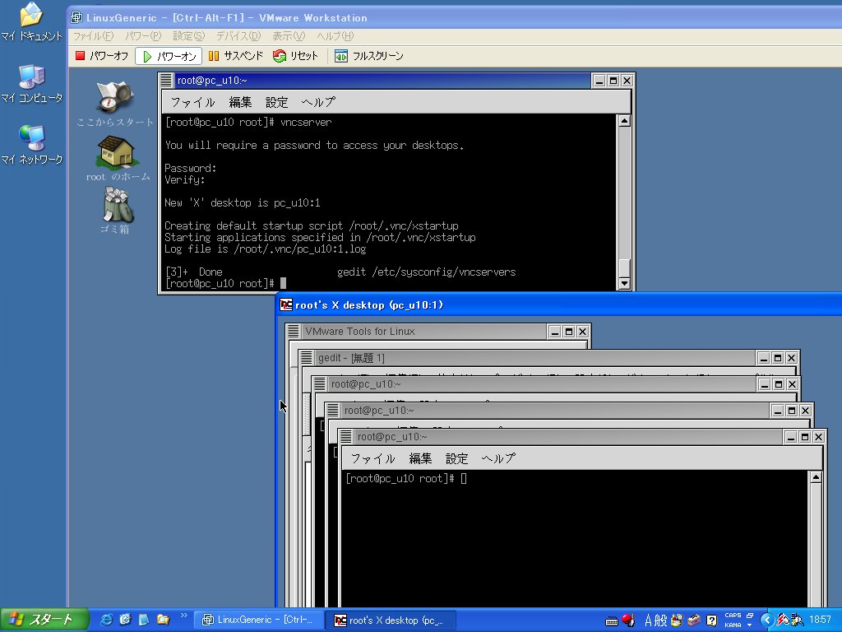Click the red IME icon on the language bar
Screen dimensions: 842x632
click(627, 620)
